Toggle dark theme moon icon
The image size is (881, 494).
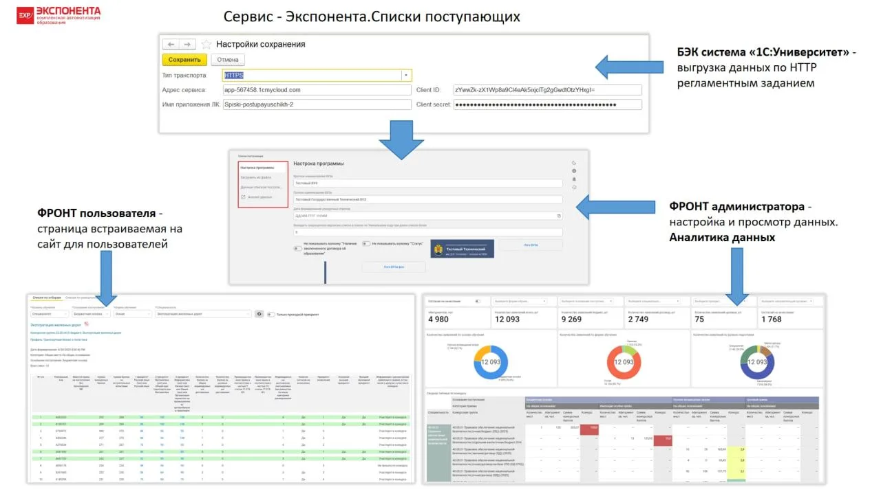pos(574,163)
